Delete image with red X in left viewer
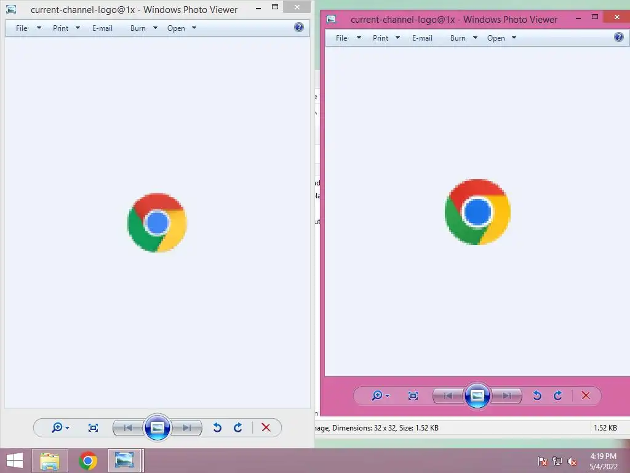 coord(266,427)
